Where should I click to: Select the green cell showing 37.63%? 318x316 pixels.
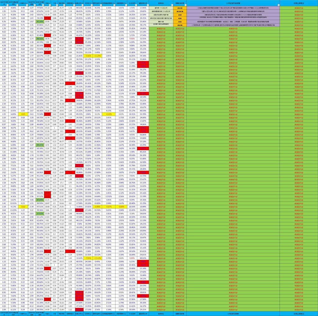(40, 213)
